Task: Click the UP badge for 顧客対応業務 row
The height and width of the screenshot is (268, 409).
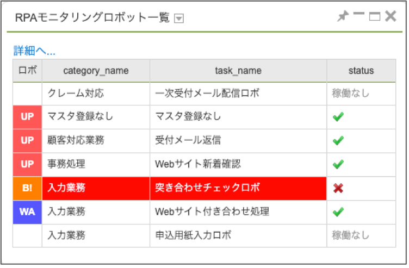Action: point(27,140)
